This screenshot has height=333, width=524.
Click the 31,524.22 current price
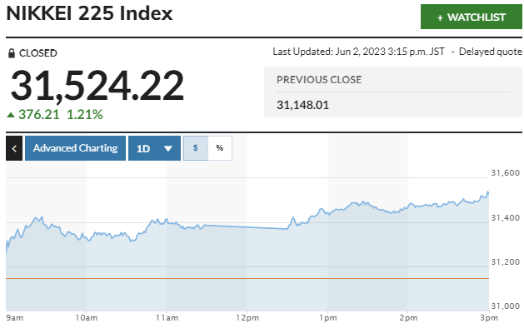(97, 86)
